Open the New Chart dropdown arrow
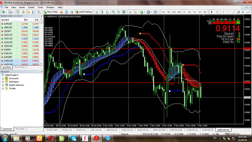Image resolution: width=252 pixels, height=142 pixels. [x=6, y=12]
